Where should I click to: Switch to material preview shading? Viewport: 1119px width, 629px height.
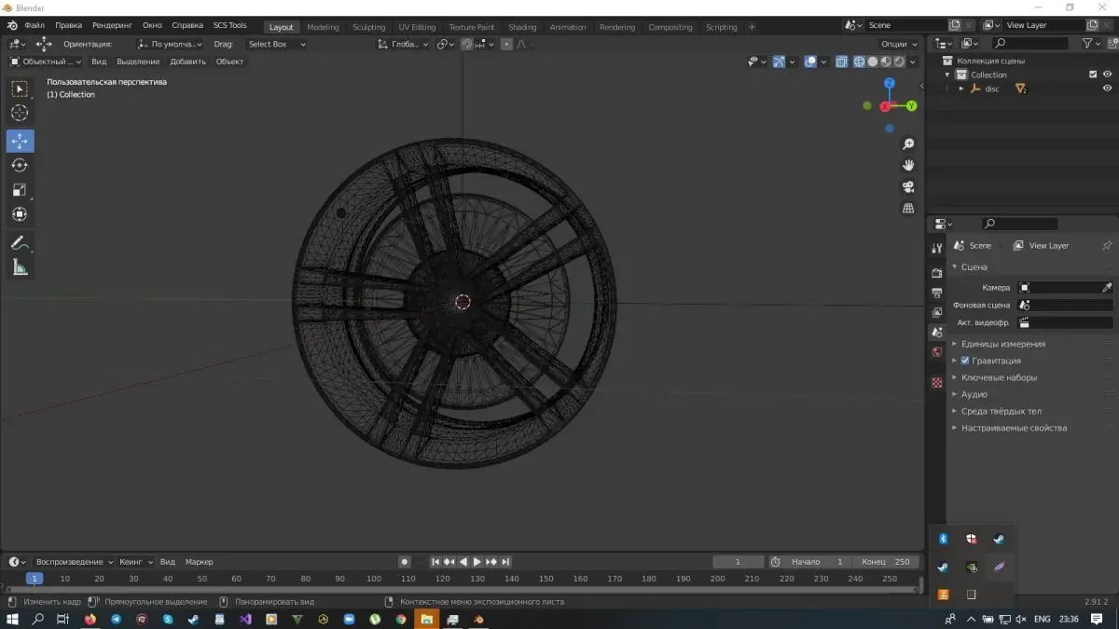click(x=886, y=62)
